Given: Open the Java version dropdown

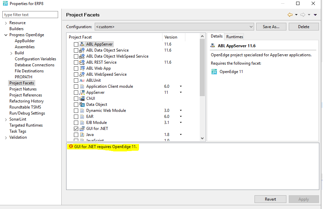Looking at the screenshot, I should point(181,134).
